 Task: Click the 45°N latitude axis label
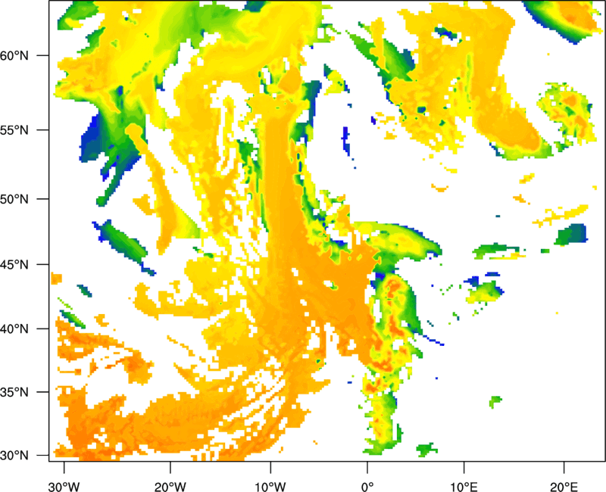click(14, 265)
